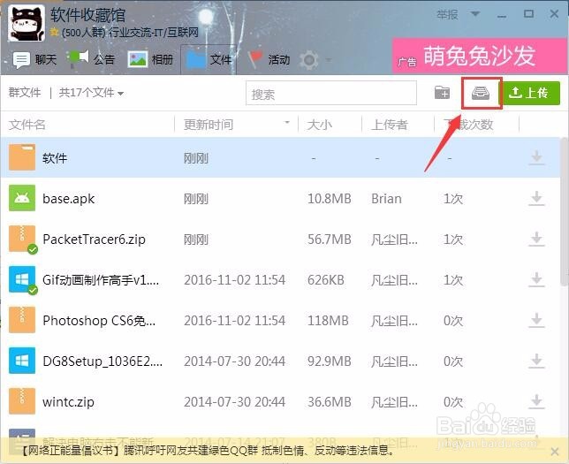Screen dimensions: 569x464
Task: Click Photoshop CS6 archive icon
Action: 22,320
